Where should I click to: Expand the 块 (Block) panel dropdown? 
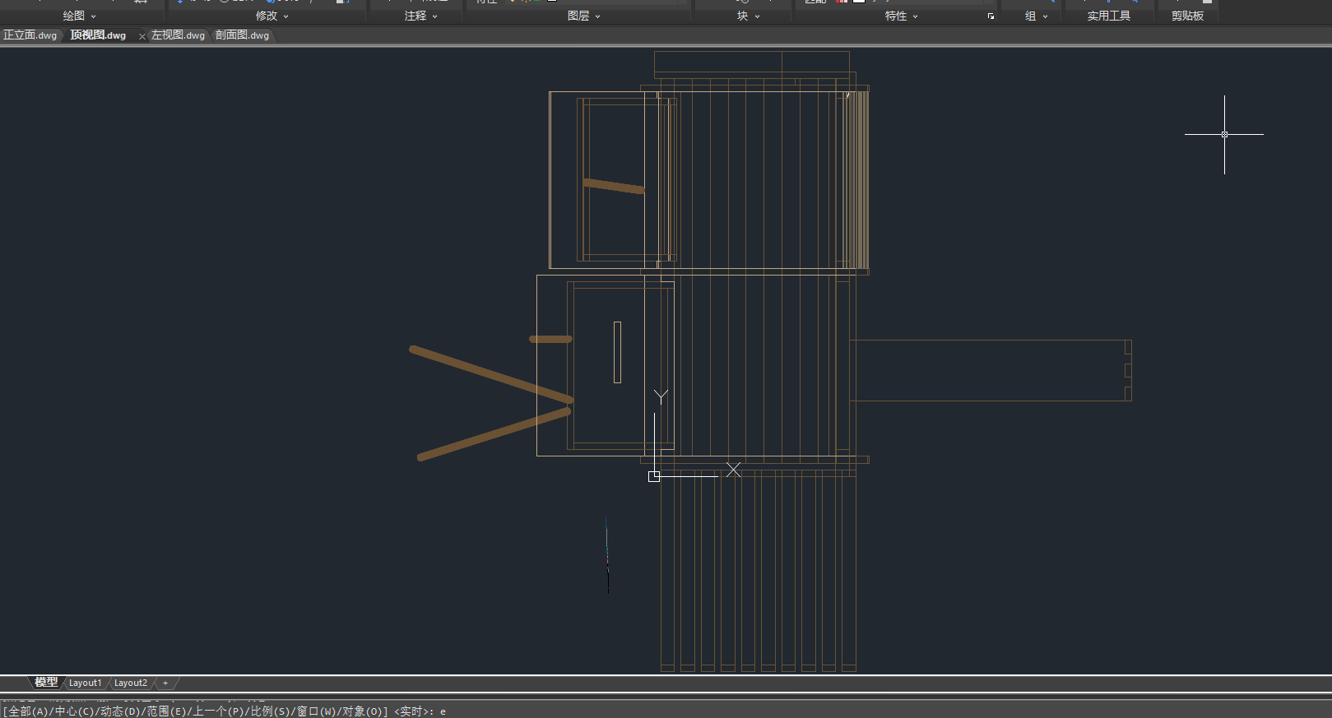(x=749, y=16)
